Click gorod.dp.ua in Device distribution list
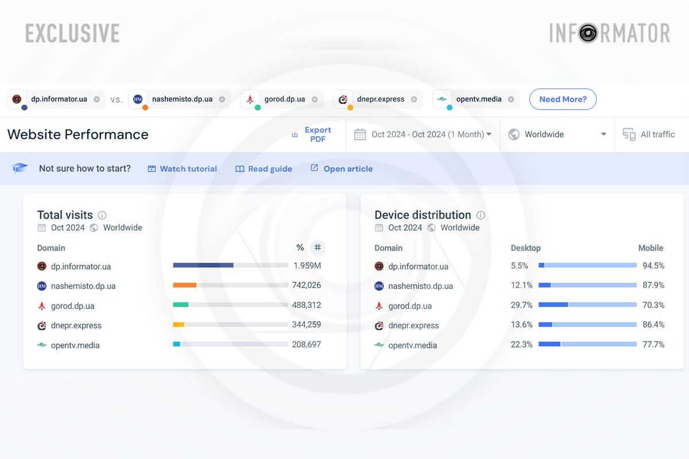 pyautogui.click(x=409, y=306)
